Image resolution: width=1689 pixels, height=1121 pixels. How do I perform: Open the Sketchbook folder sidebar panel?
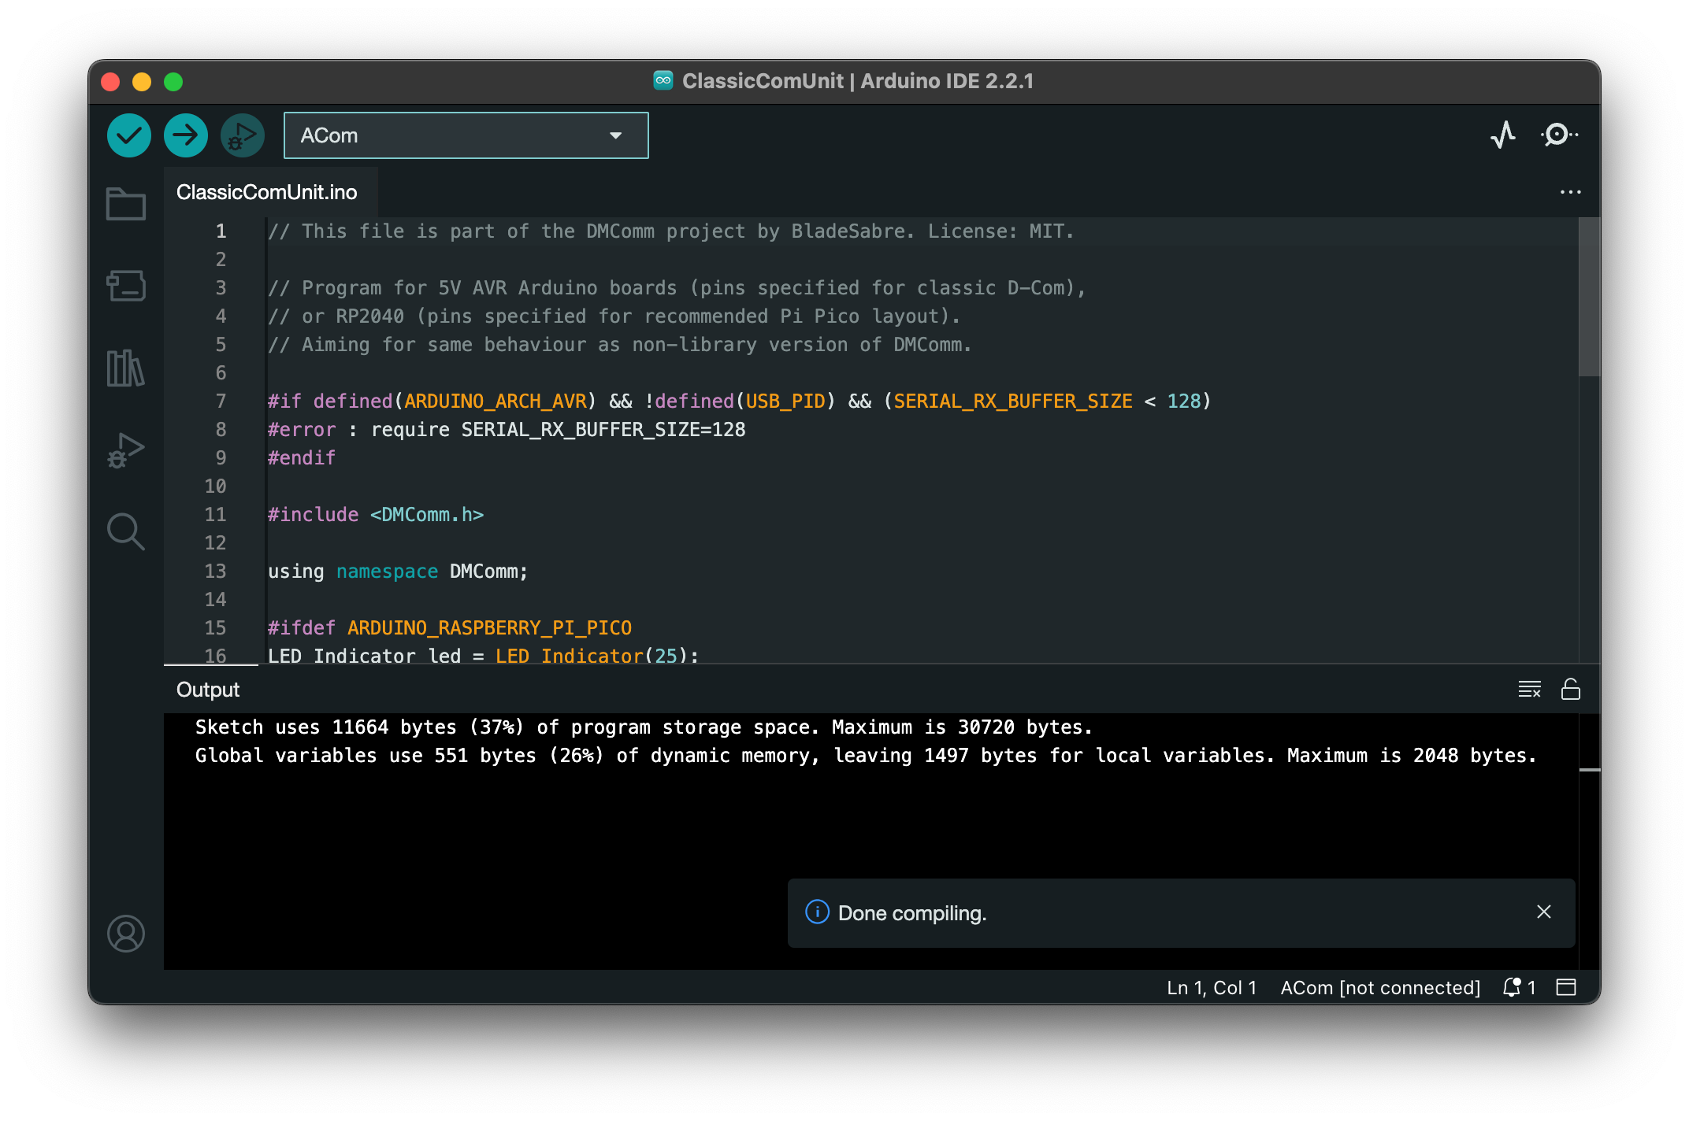[x=126, y=204]
